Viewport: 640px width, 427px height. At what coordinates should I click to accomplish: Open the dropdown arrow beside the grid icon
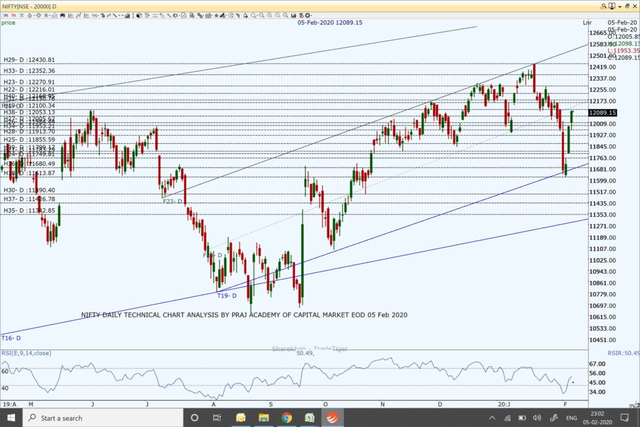212,16
